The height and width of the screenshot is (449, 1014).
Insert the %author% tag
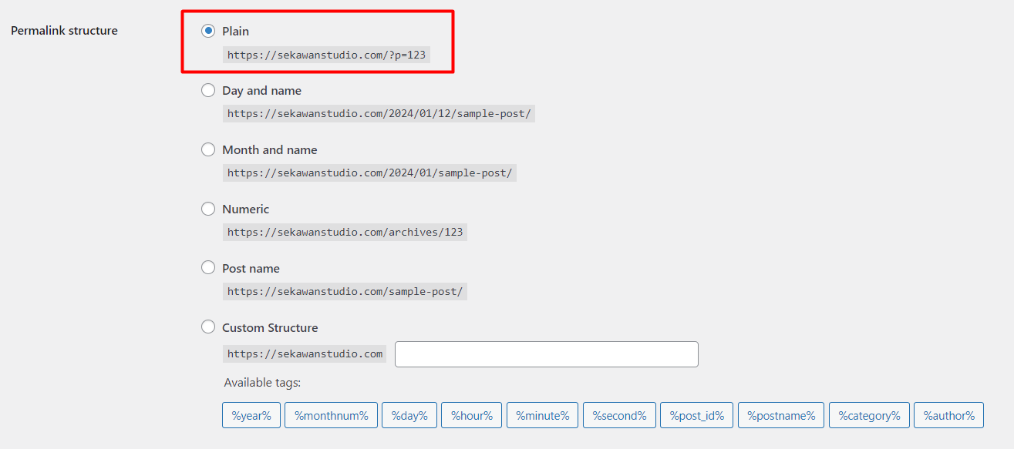[x=949, y=415]
